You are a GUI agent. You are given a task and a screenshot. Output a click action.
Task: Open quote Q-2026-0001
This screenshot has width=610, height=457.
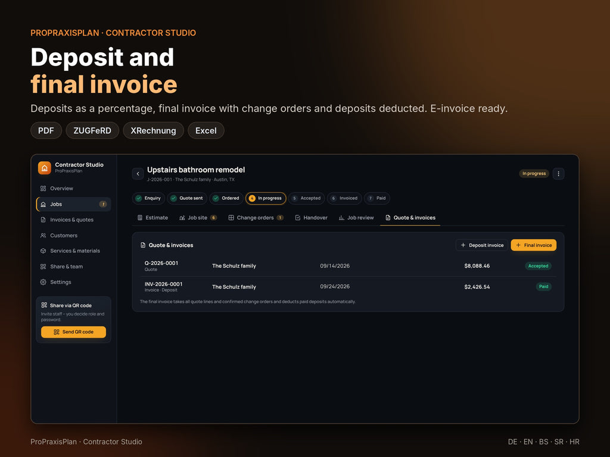coord(348,266)
